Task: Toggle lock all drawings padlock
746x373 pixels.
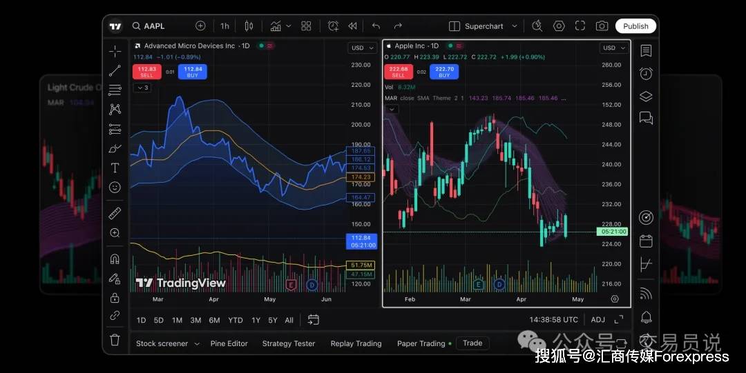Action: pyautogui.click(x=115, y=298)
